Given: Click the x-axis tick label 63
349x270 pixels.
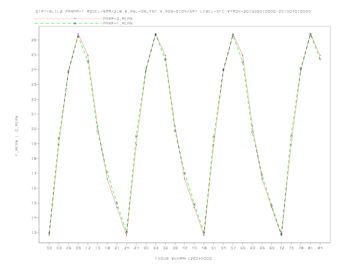Looking at the screenshot, I should click(x=252, y=248).
